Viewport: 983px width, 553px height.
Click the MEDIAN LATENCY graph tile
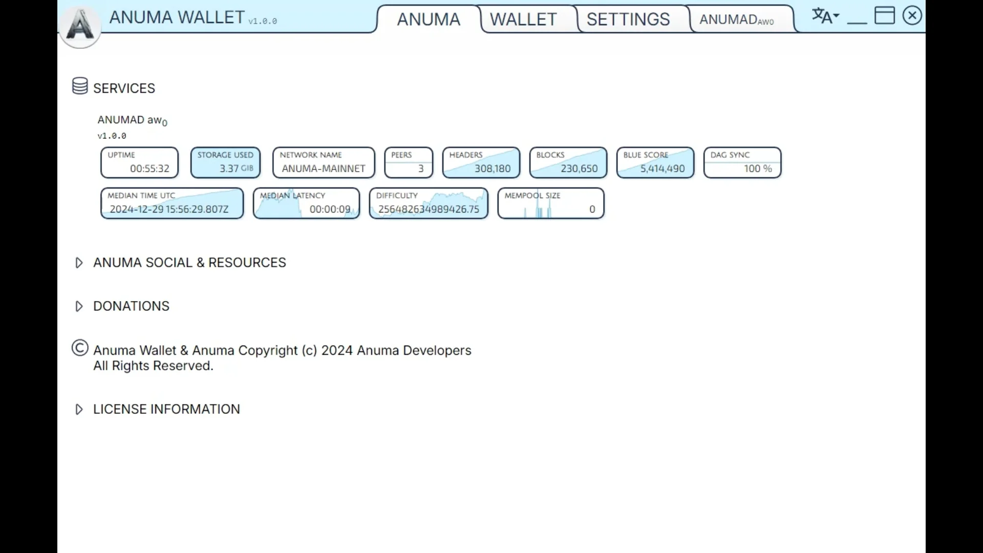click(306, 203)
